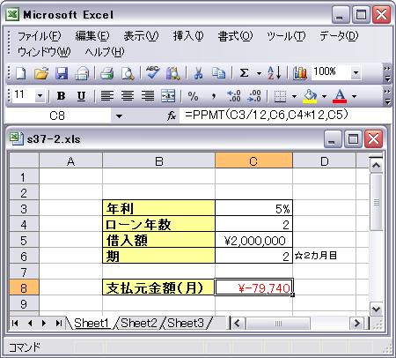Click the percent style button
396x358 pixels.
pyautogui.click(x=193, y=96)
